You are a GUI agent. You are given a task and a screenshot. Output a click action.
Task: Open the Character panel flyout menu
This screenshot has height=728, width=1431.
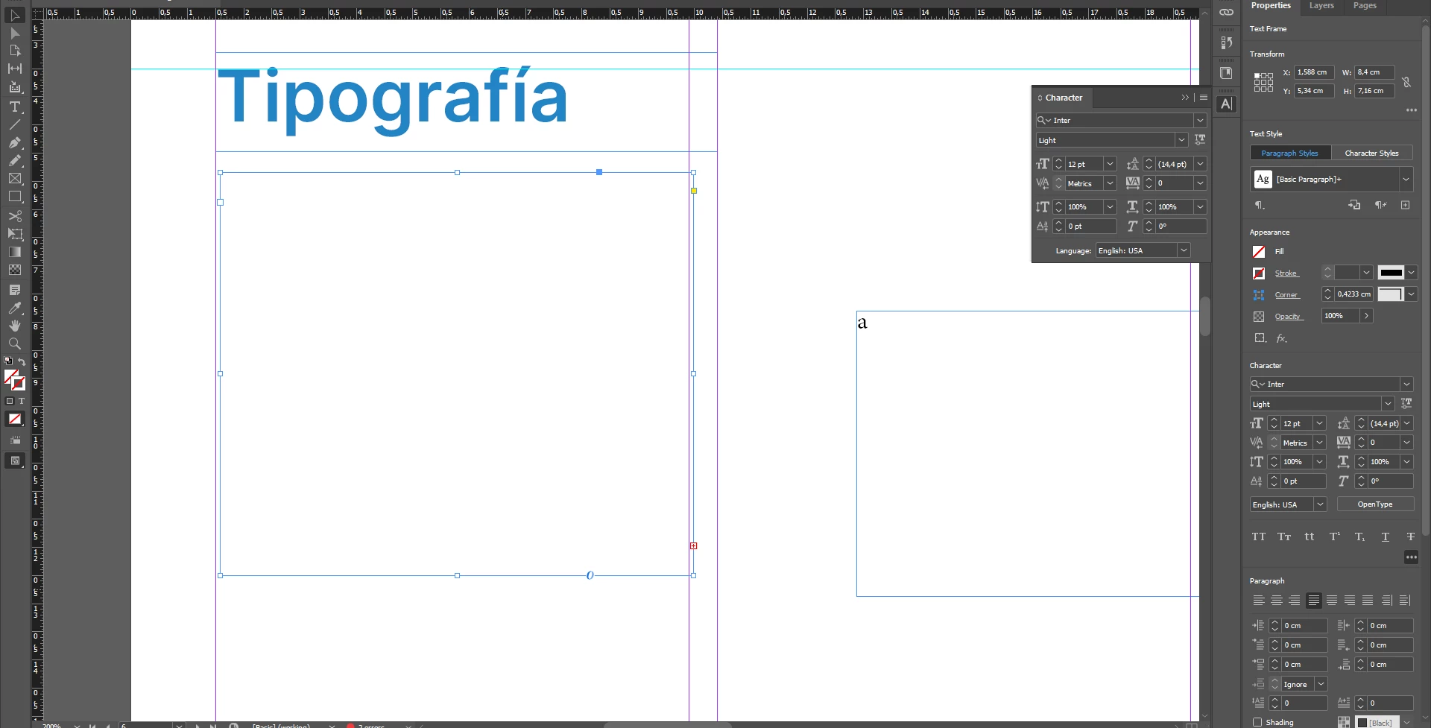coord(1204,98)
